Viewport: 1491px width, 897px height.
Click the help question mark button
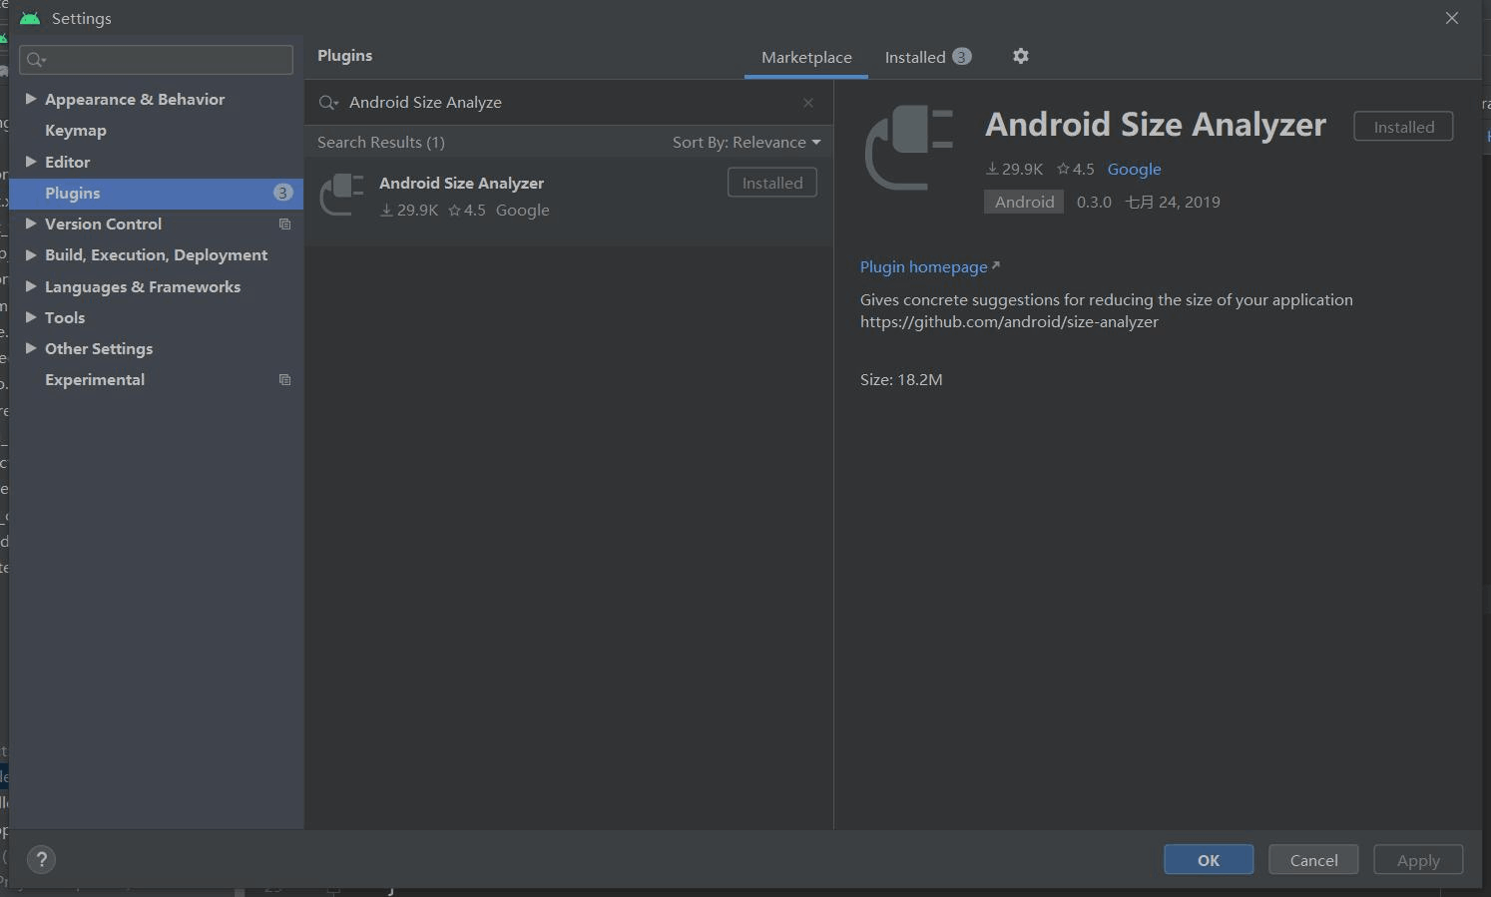point(41,859)
